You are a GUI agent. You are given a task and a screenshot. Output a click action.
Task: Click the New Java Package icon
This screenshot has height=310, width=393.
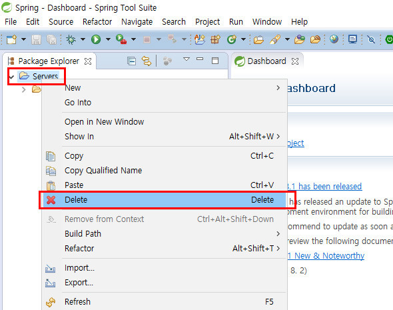click(215, 39)
